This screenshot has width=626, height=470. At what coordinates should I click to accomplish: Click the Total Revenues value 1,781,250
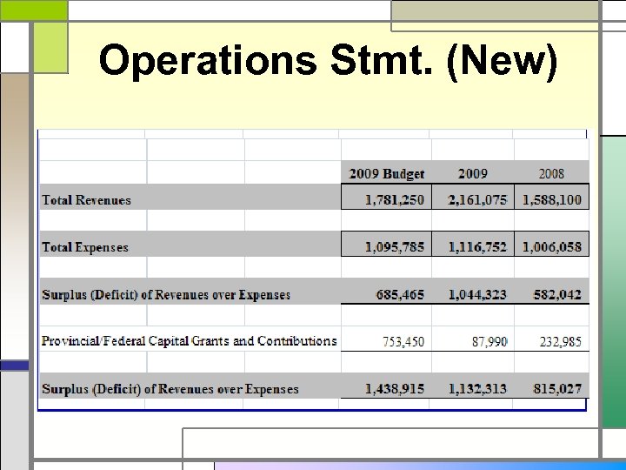pos(395,199)
